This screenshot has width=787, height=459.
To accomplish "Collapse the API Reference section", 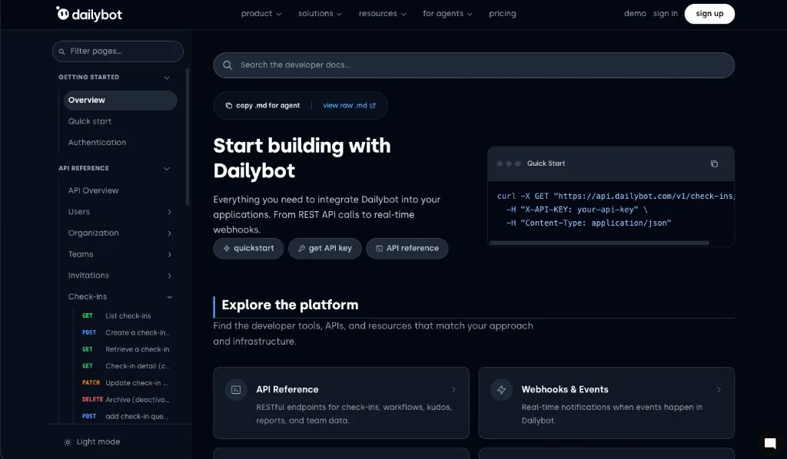I will click(x=167, y=169).
